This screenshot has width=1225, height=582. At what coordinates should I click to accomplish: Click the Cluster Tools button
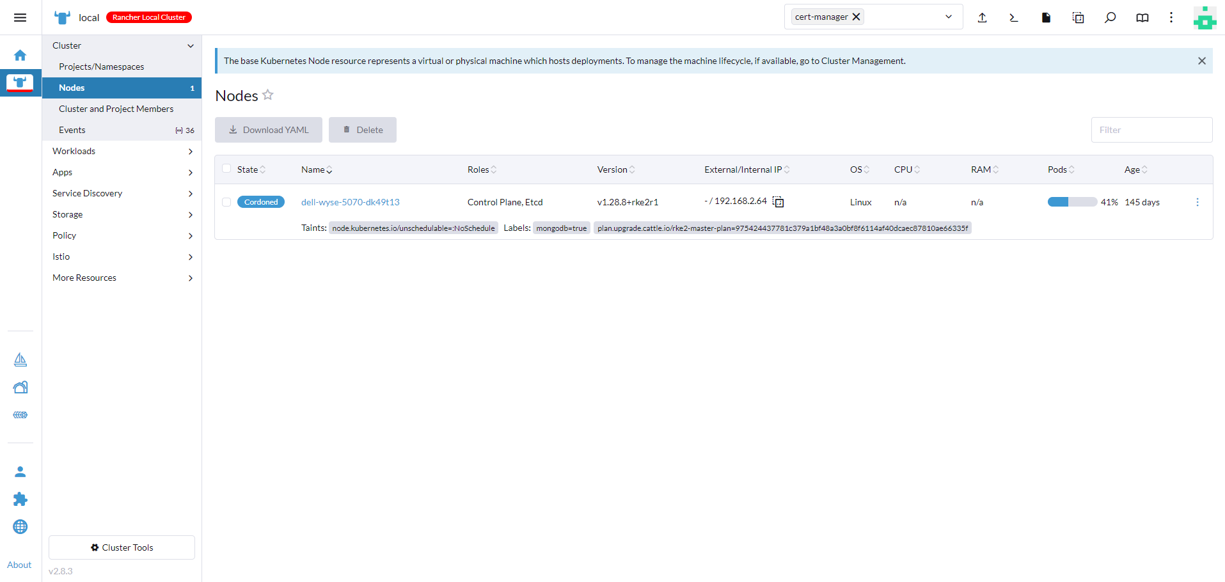click(122, 547)
